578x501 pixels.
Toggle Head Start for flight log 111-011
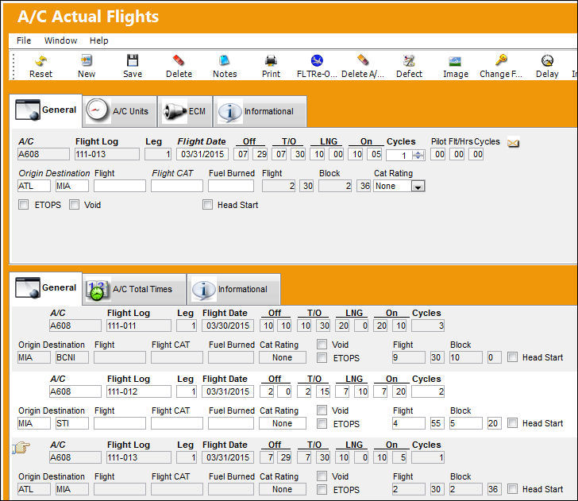[512, 356]
